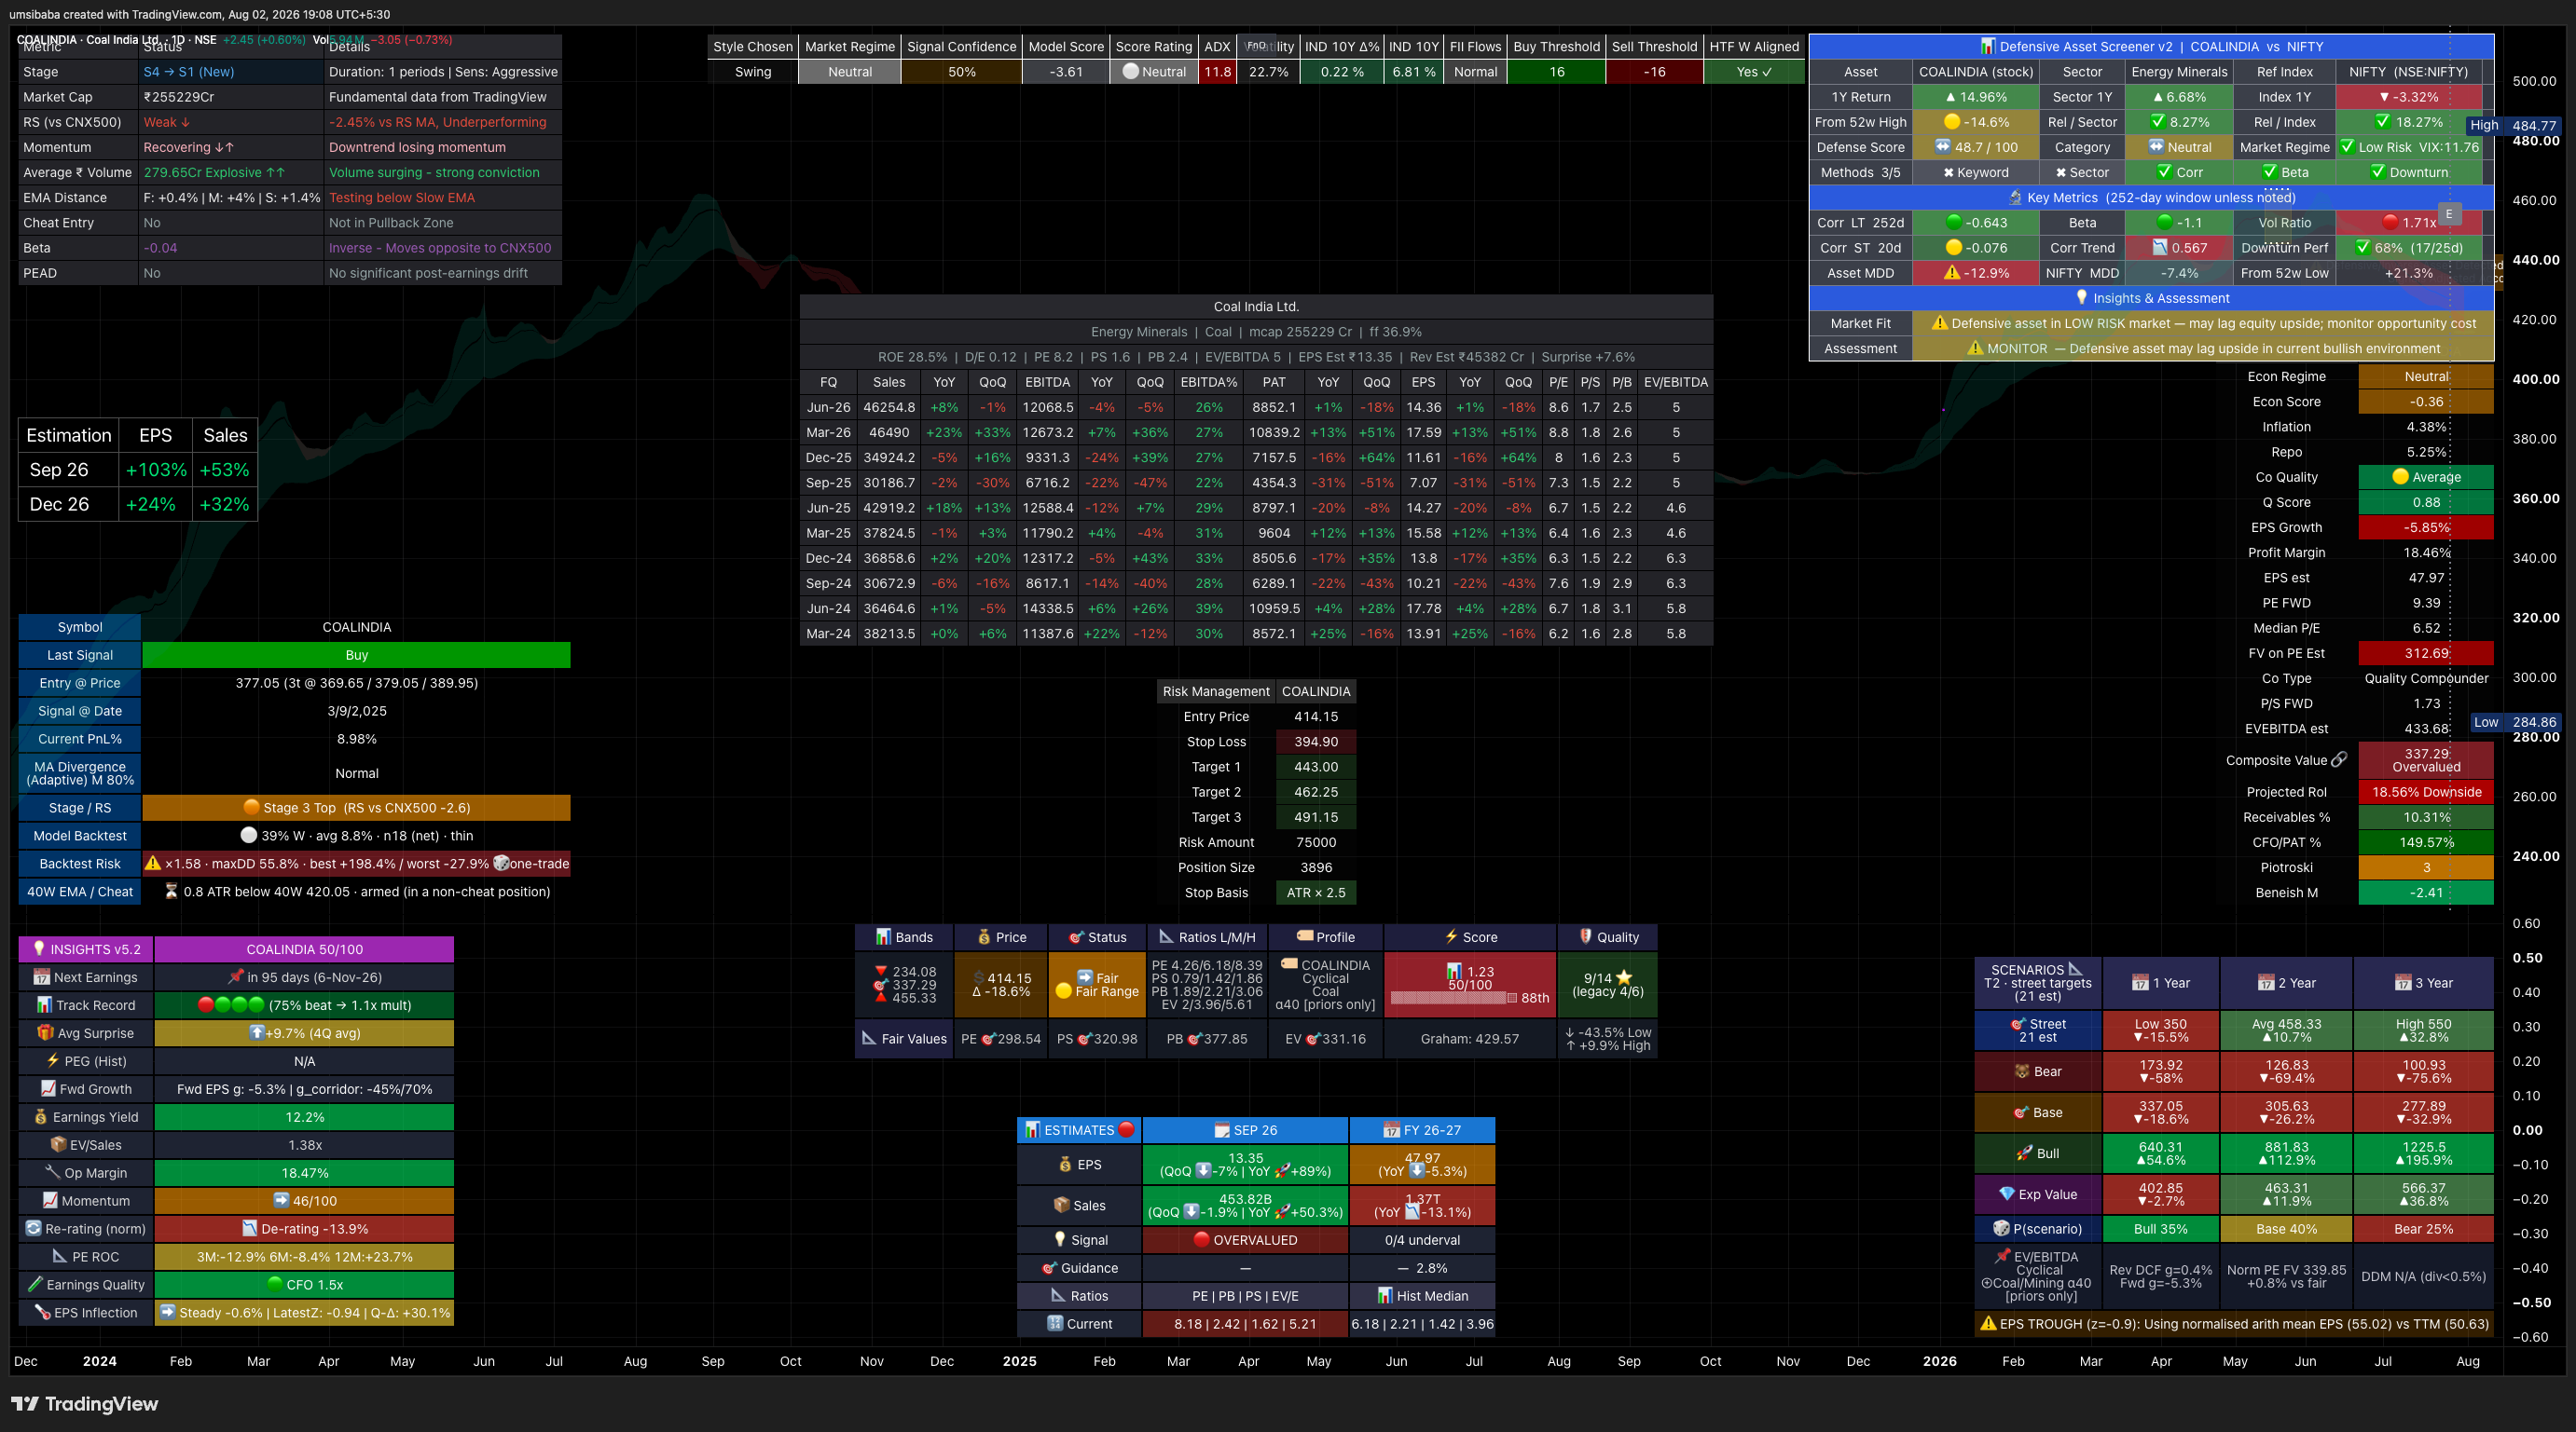2576x1432 pixels.
Task: Click the microscope icon beside Key Metrics
Action: pos(2015,197)
